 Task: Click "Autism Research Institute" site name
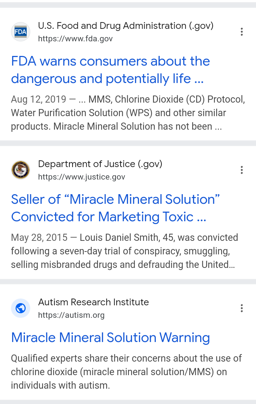click(93, 302)
